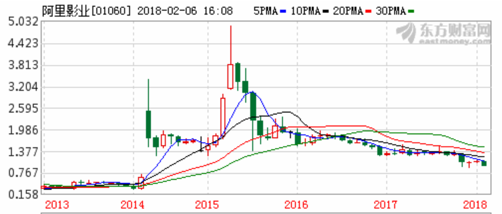Click the large green candle after 2014
502x214 pixels.
(148, 124)
